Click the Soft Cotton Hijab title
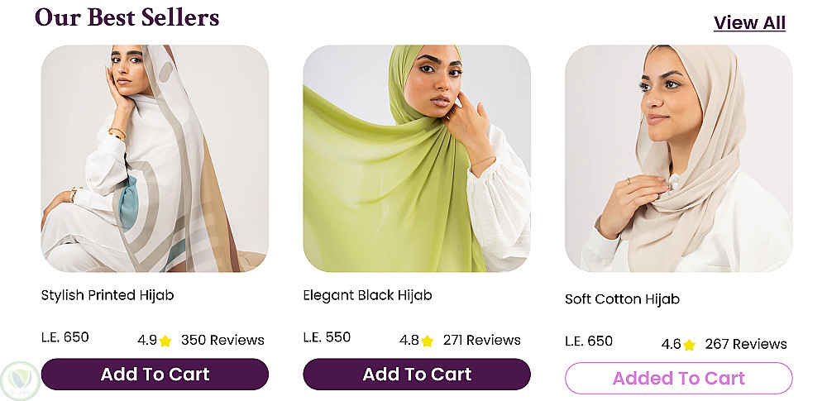The image size is (827, 401). click(x=622, y=299)
